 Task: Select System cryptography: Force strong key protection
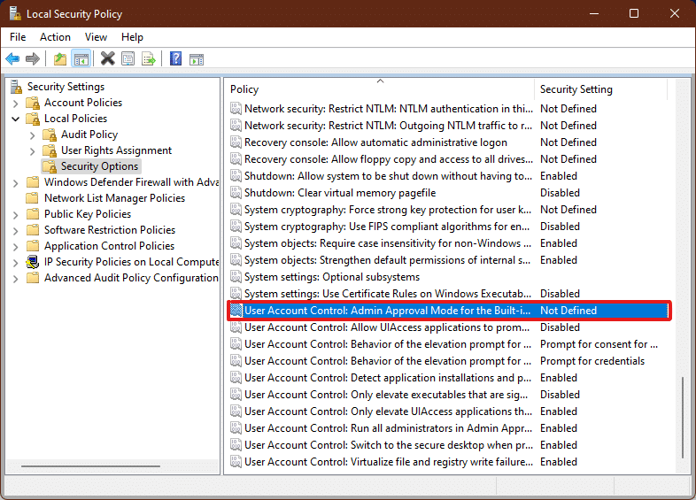pos(449,210)
